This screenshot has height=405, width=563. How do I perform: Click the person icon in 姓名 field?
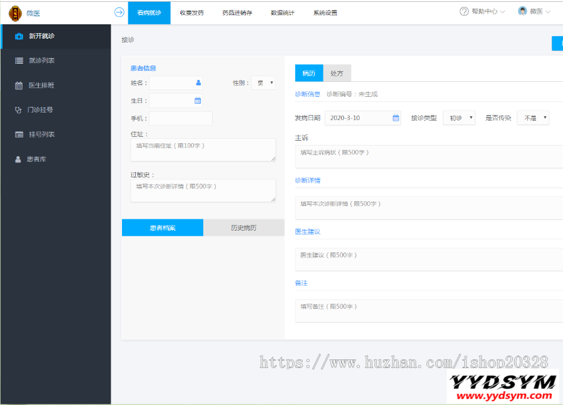point(198,82)
